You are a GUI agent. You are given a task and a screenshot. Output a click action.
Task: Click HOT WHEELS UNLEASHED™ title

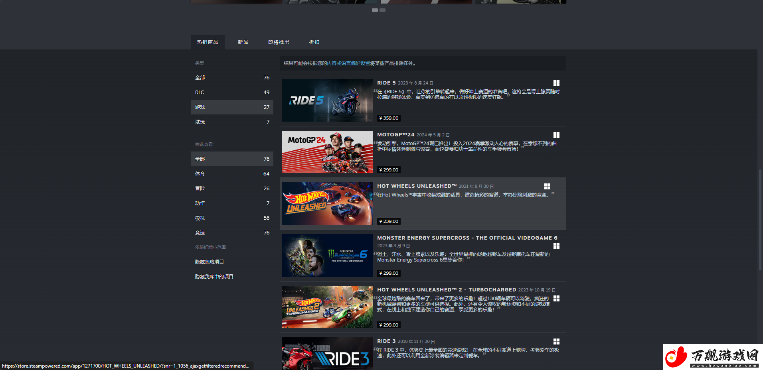[417, 186]
